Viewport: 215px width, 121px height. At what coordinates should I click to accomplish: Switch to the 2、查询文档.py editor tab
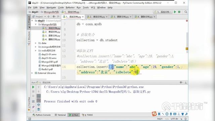point(97,17)
